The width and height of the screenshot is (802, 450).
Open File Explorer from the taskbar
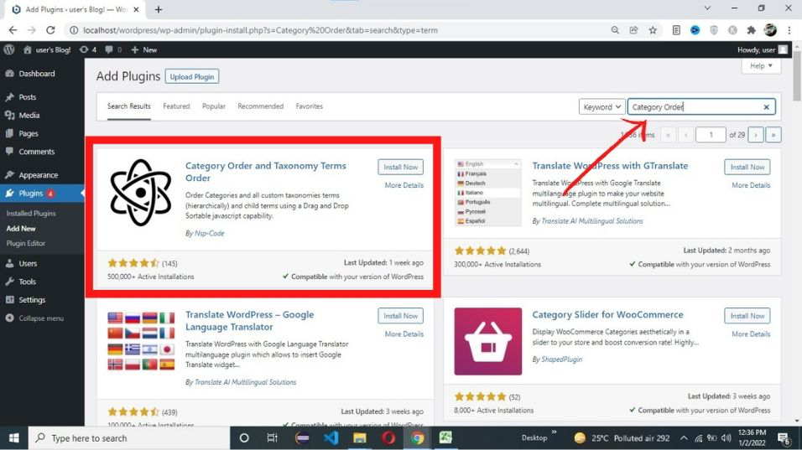point(360,437)
